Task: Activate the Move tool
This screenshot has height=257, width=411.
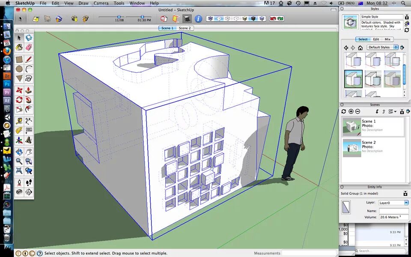Action: [19, 90]
